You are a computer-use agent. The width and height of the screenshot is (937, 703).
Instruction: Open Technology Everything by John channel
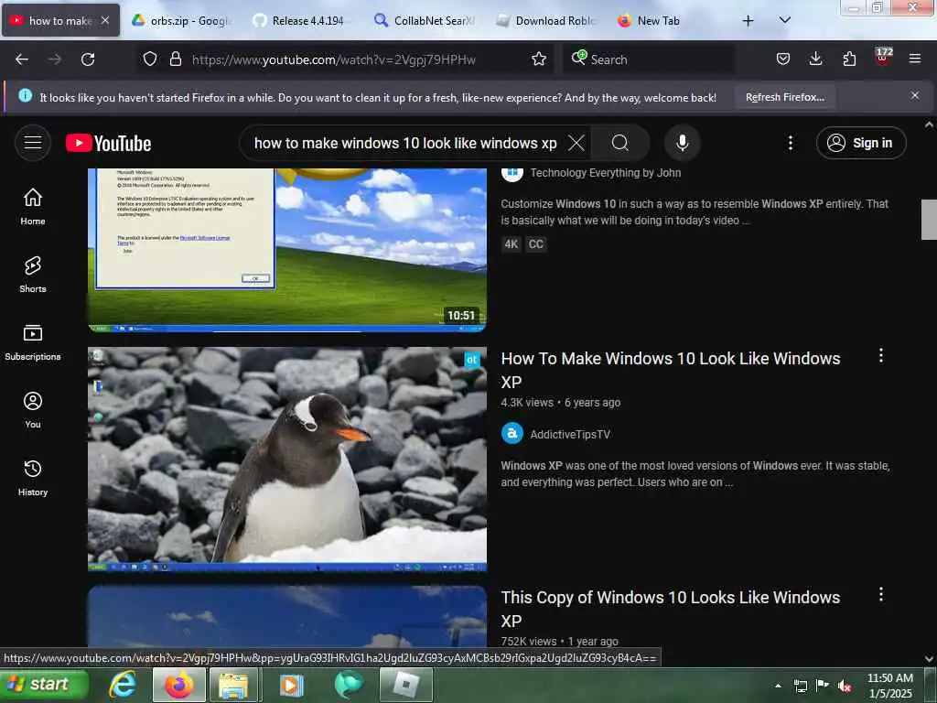[x=605, y=173]
